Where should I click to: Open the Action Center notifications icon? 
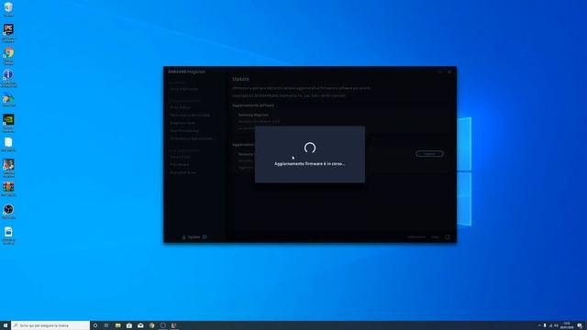580,325
